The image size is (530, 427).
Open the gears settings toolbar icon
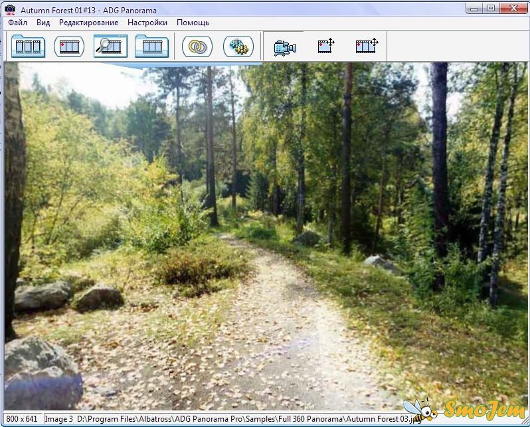[x=238, y=46]
